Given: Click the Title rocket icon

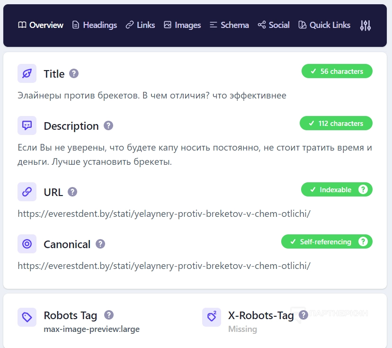Looking at the screenshot, I should [x=27, y=73].
